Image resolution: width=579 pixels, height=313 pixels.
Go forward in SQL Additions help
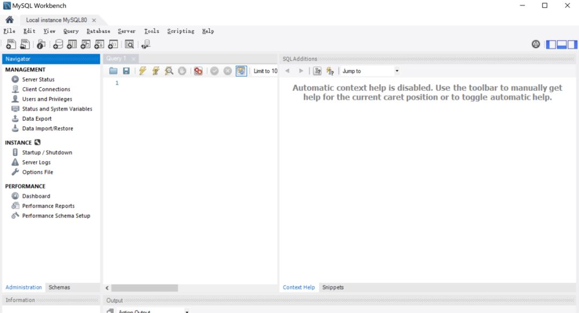(x=301, y=71)
